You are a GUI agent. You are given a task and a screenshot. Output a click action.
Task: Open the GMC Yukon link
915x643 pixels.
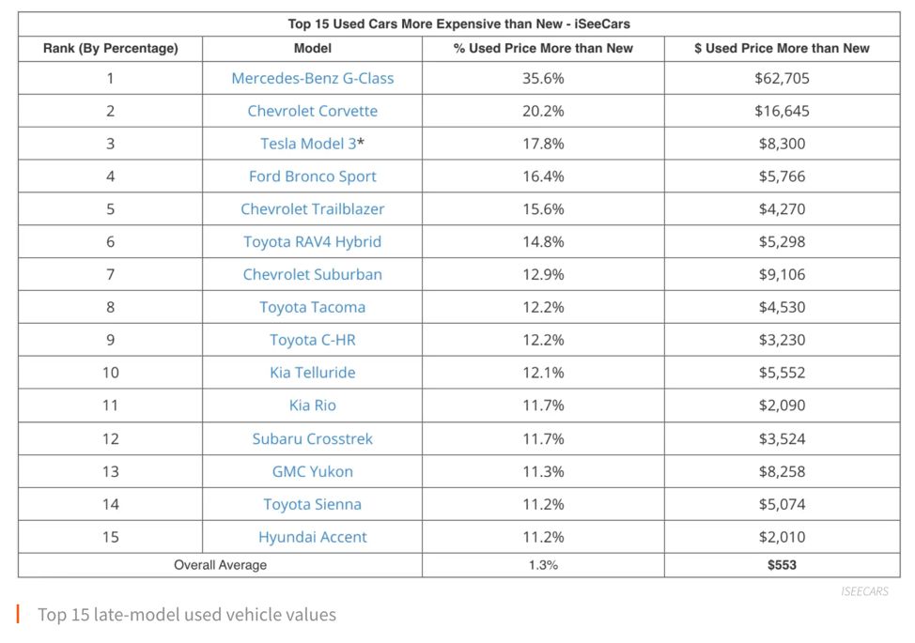point(312,472)
